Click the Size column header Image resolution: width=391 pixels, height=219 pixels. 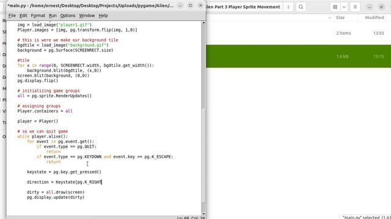click(340, 18)
